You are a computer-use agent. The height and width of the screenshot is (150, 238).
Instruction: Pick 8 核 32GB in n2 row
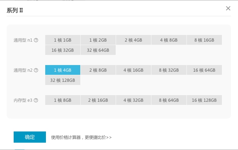pyautogui.click(x=169, y=70)
